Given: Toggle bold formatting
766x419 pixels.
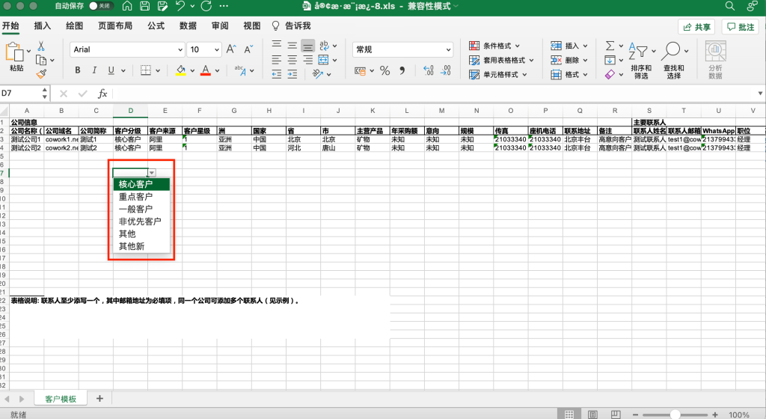Looking at the screenshot, I should coord(77,70).
